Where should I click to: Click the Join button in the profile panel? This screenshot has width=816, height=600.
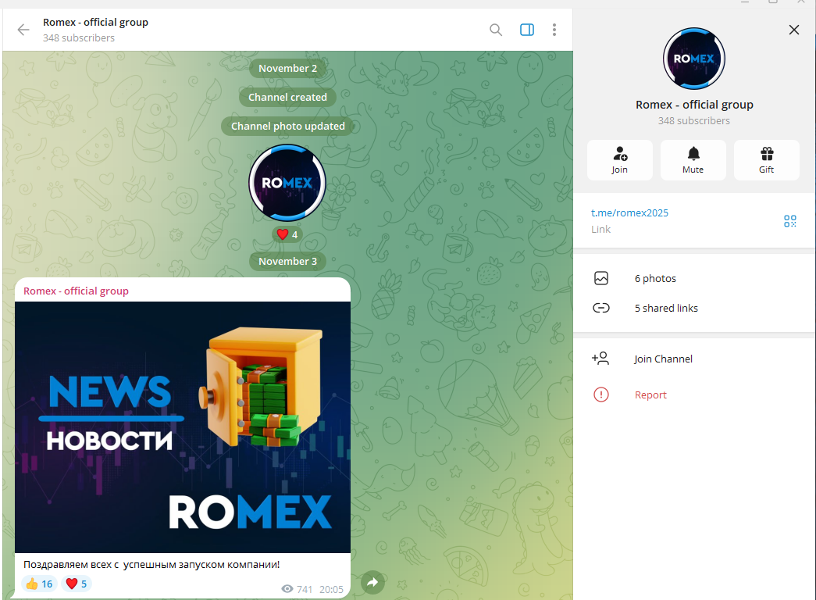click(619, 159)
